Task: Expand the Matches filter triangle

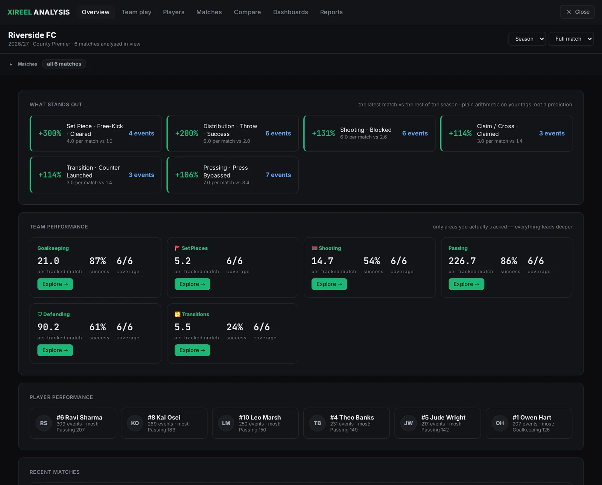Action: tap(11, 64)
